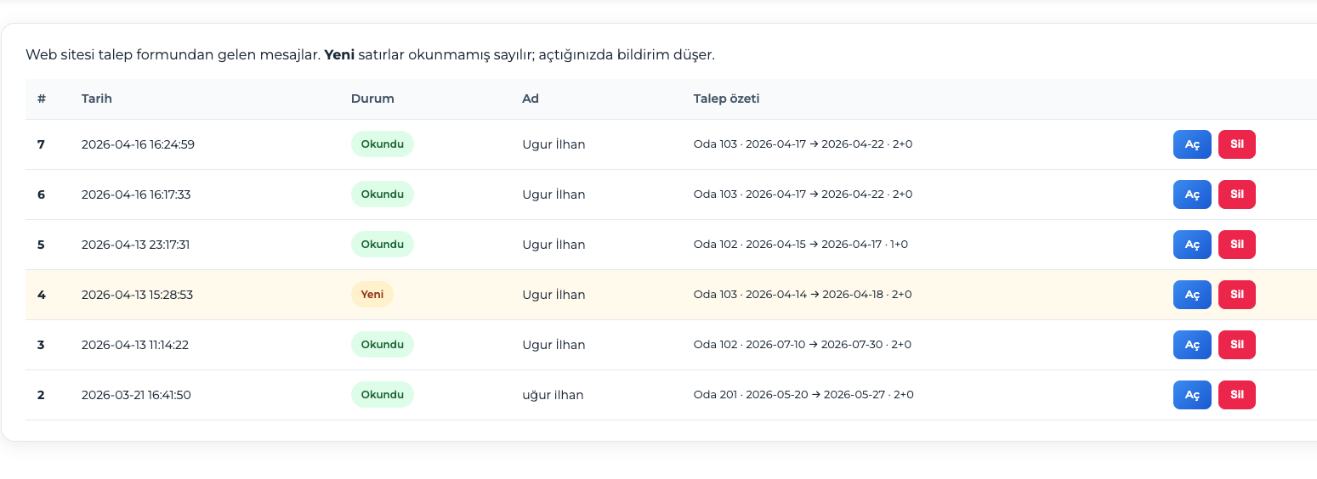
Task: Click Aç for the 16:17:33 request
Action: (x=1191, y=194)
